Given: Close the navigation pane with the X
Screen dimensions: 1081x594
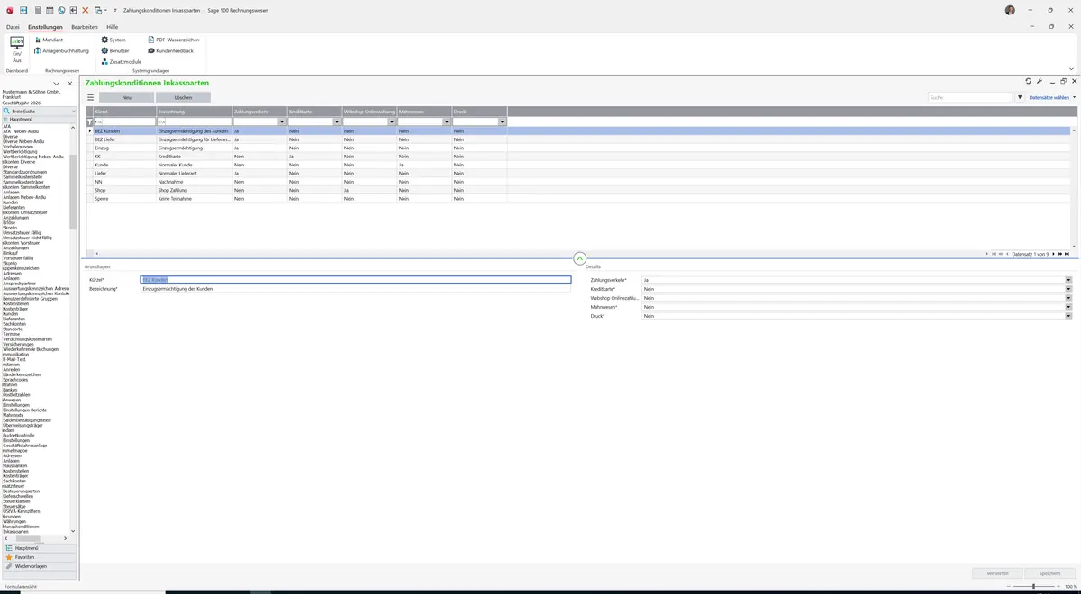Looking at the screenshot, I should point(70,84).
